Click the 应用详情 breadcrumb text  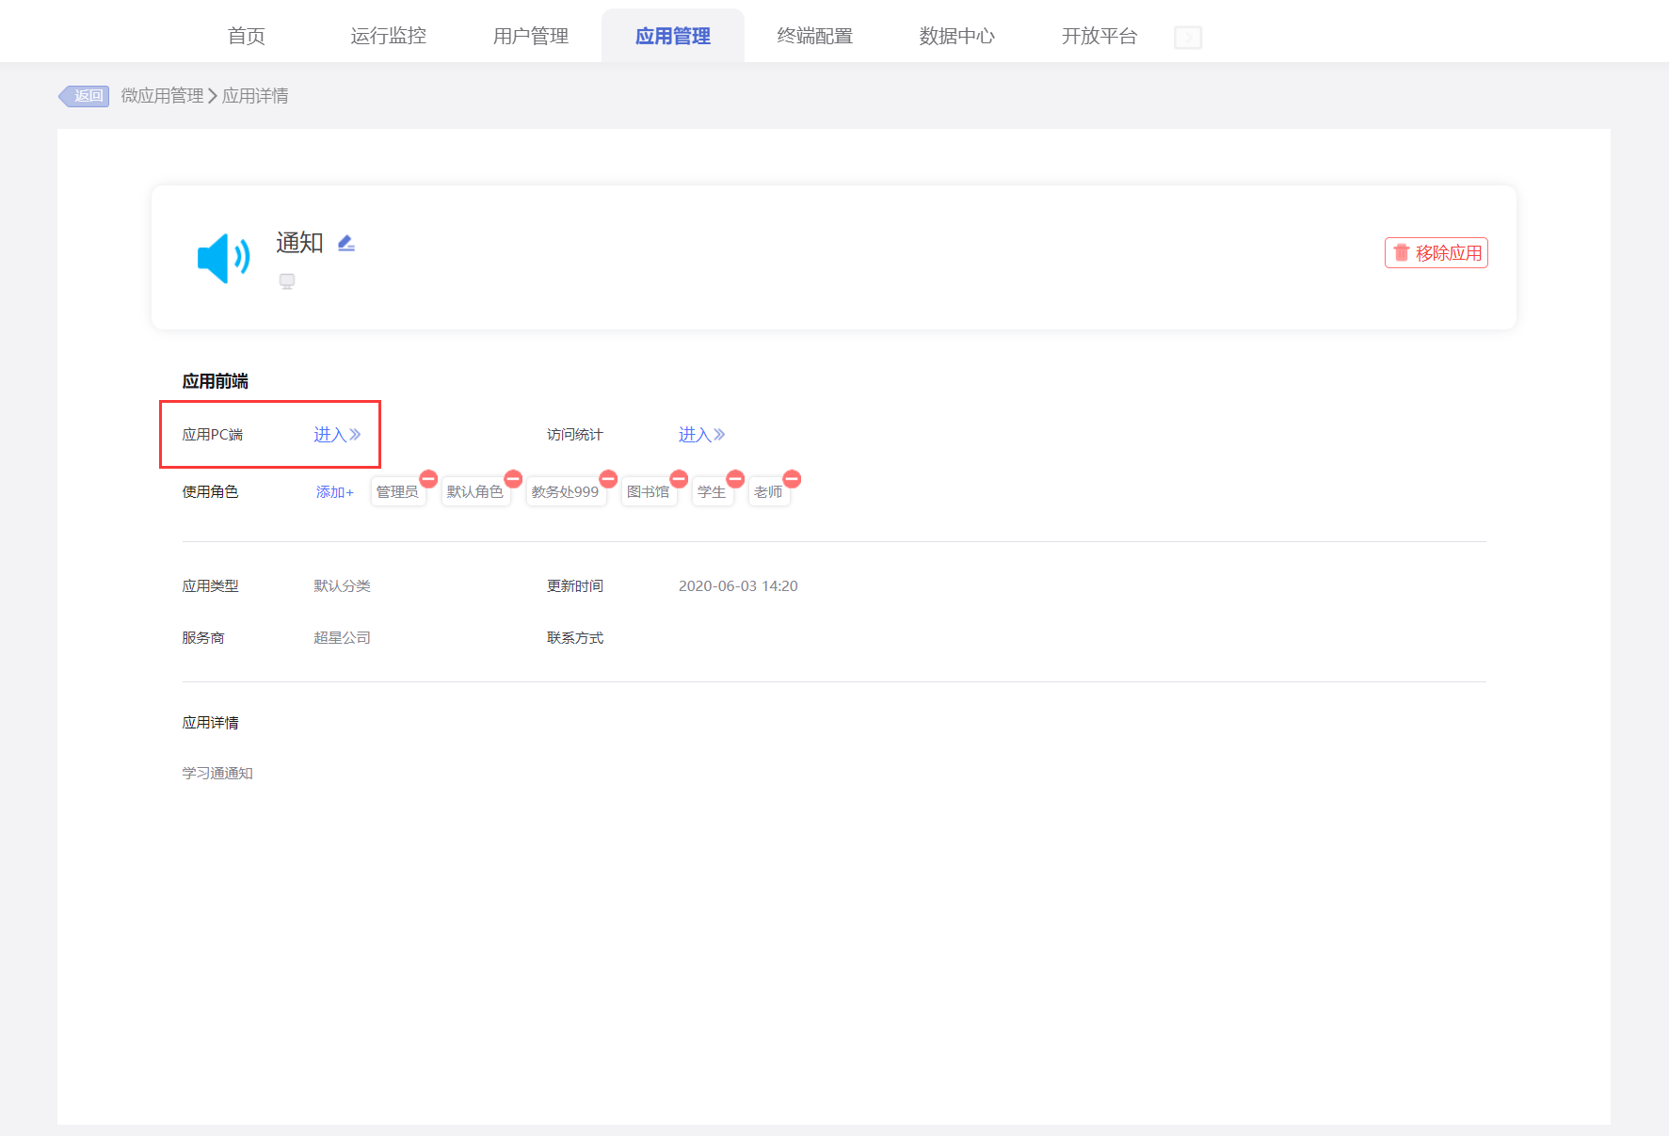[255, 96]
